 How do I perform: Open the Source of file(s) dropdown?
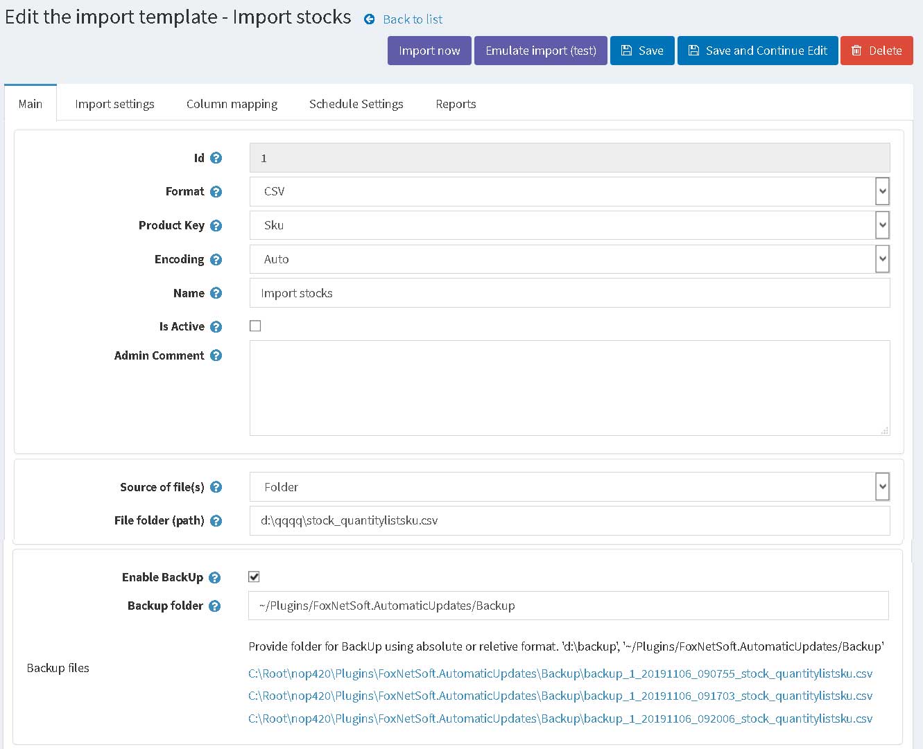pos(569,488)
